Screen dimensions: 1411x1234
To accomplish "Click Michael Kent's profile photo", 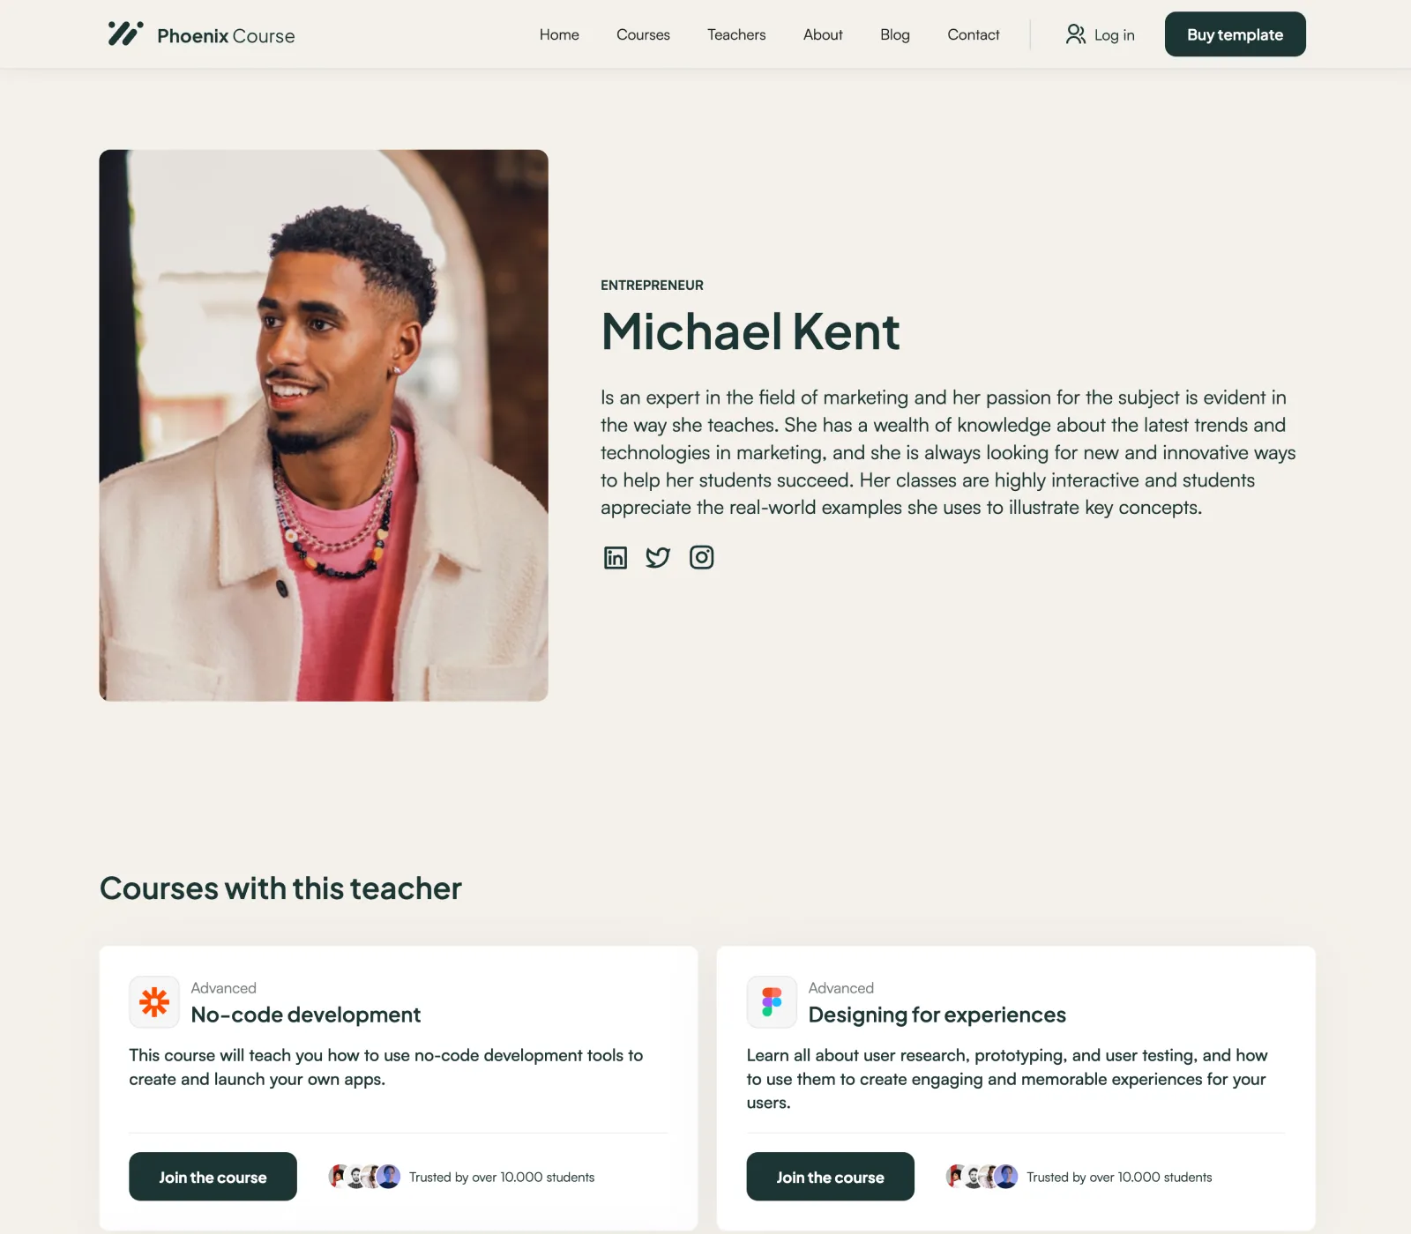I will [x=323, y=424].
